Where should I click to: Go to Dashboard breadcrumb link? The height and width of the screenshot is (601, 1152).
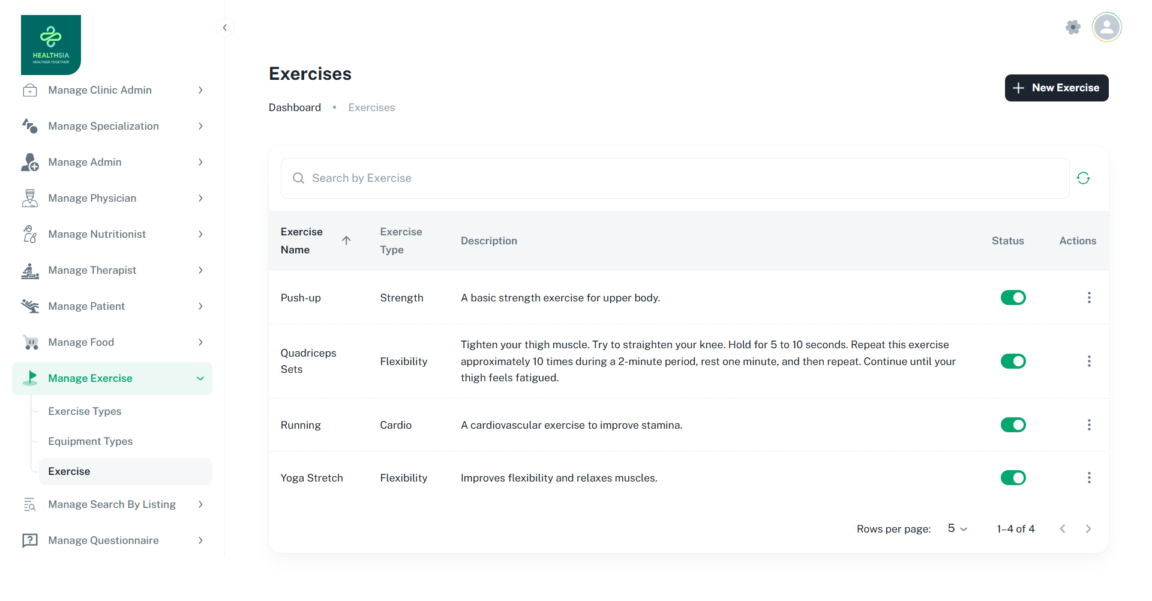click(x=295, y=107)
